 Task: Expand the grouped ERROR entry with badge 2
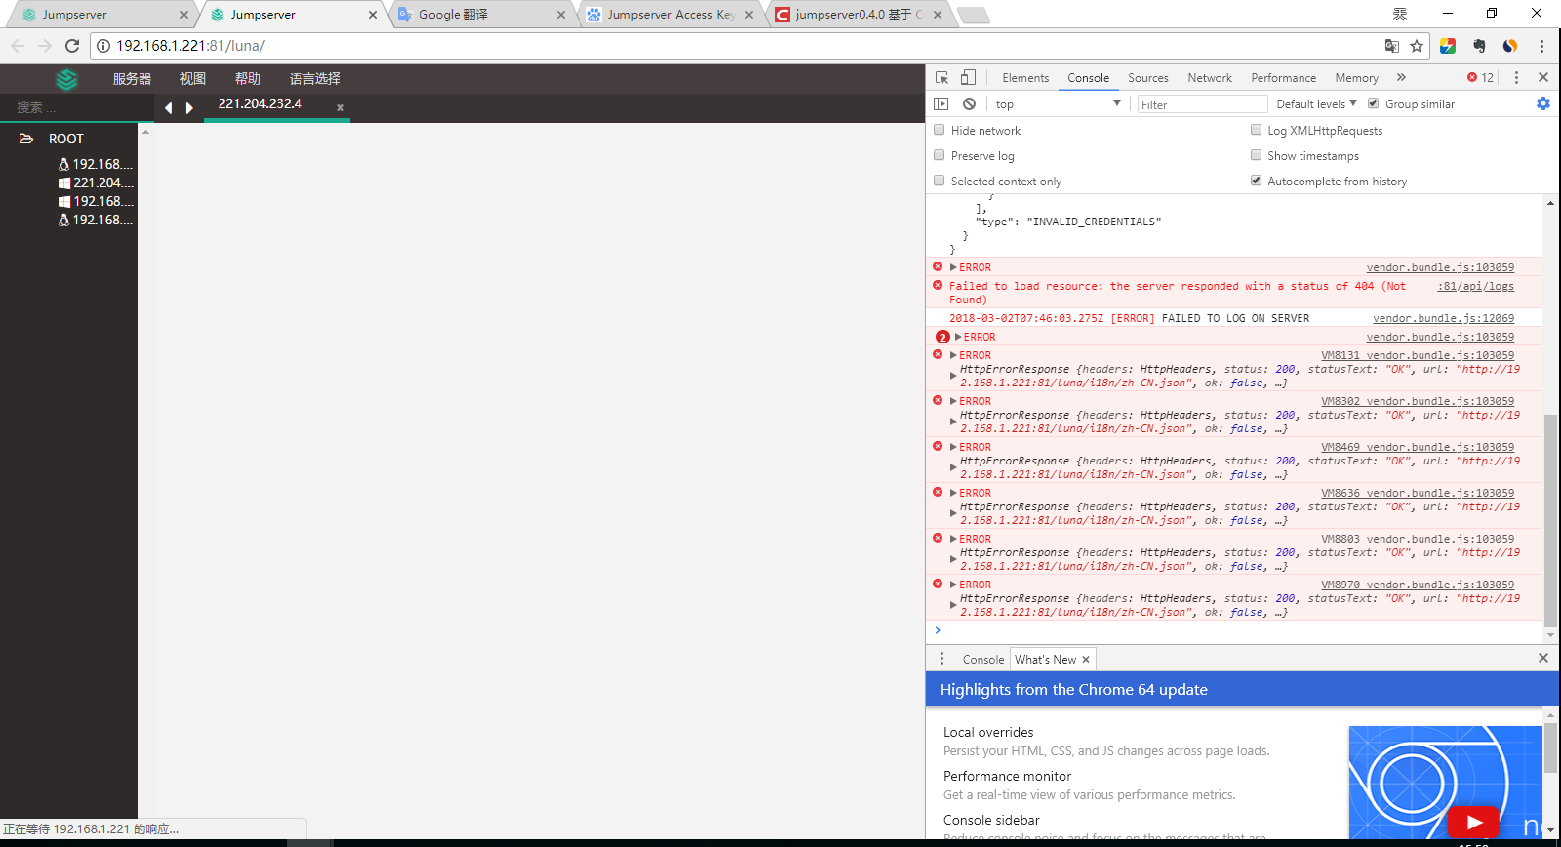(x=958, y=337)
